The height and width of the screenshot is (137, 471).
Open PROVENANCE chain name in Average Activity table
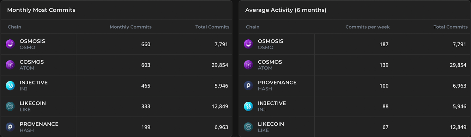pos(277,83)
